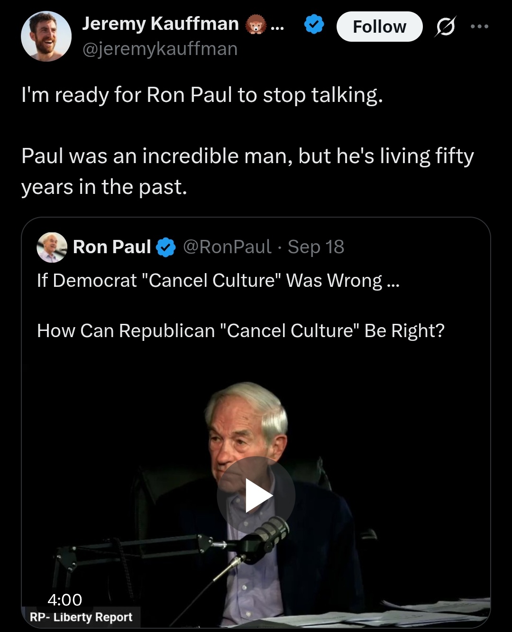Open the Grok slashed-circle icon
The image size is (512, 632).
pos(446,27)
